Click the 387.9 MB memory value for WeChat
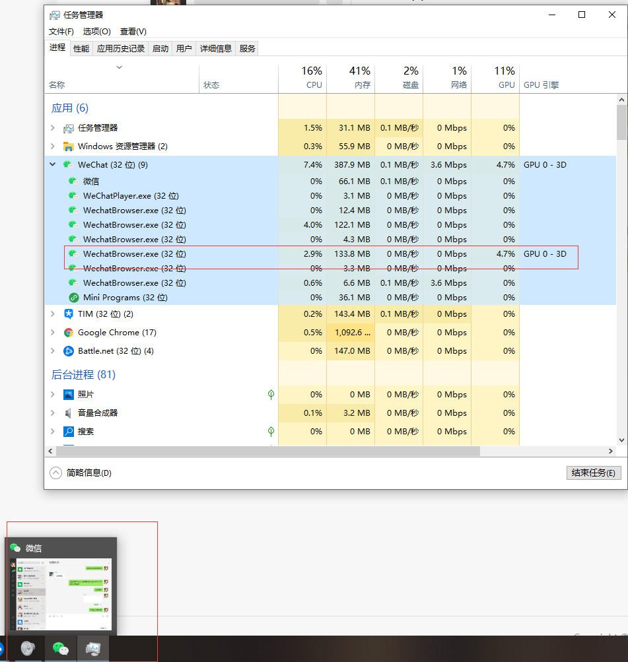This screenshot has width=628, height=662. (352, 164)
